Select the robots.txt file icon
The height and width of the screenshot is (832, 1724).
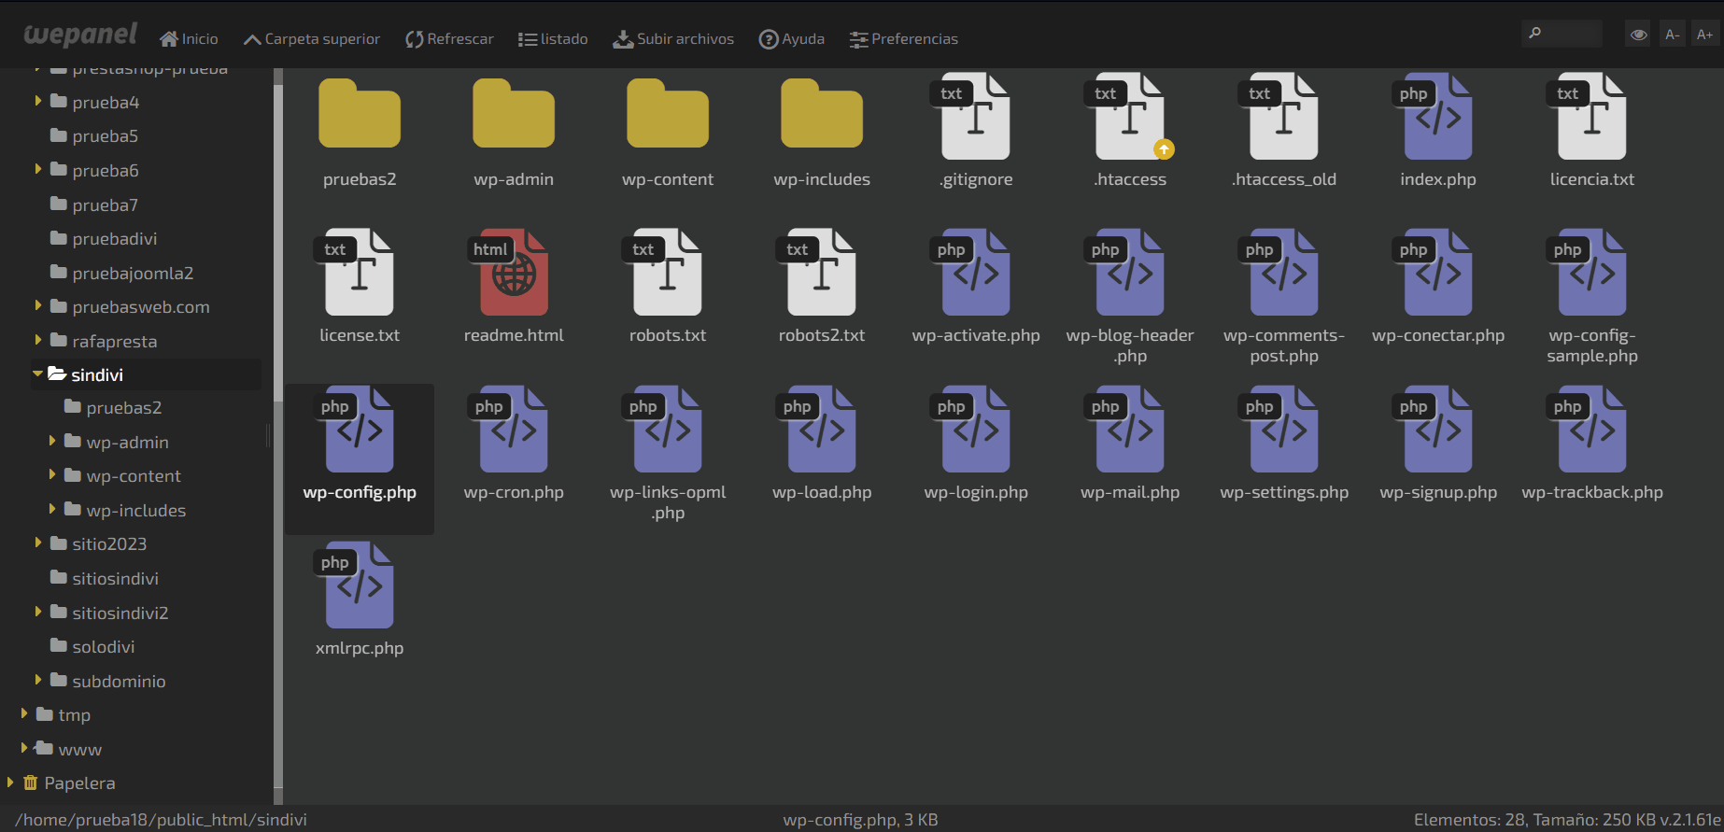[x=667, y=272]
